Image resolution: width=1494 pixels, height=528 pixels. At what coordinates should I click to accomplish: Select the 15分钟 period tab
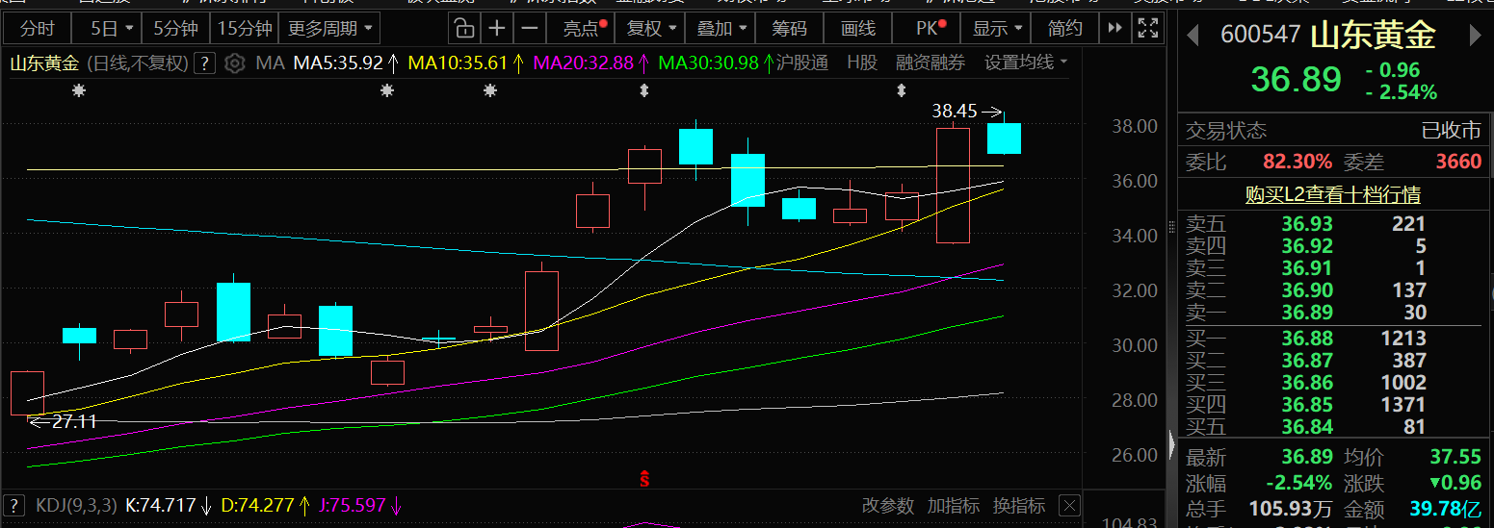pos(244,28)
